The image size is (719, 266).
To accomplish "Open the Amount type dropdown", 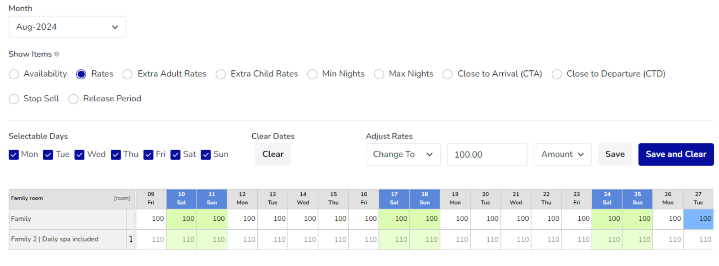I will pos(562,154).
